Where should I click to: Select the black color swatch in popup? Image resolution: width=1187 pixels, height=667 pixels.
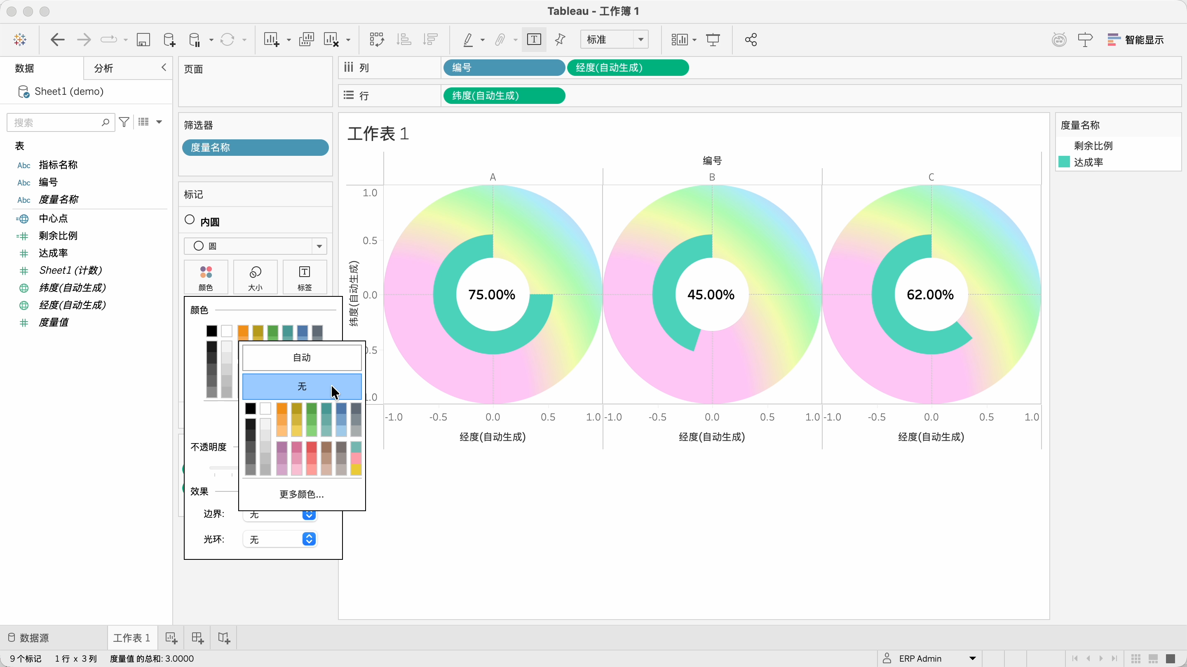click(x=250, y=409)
